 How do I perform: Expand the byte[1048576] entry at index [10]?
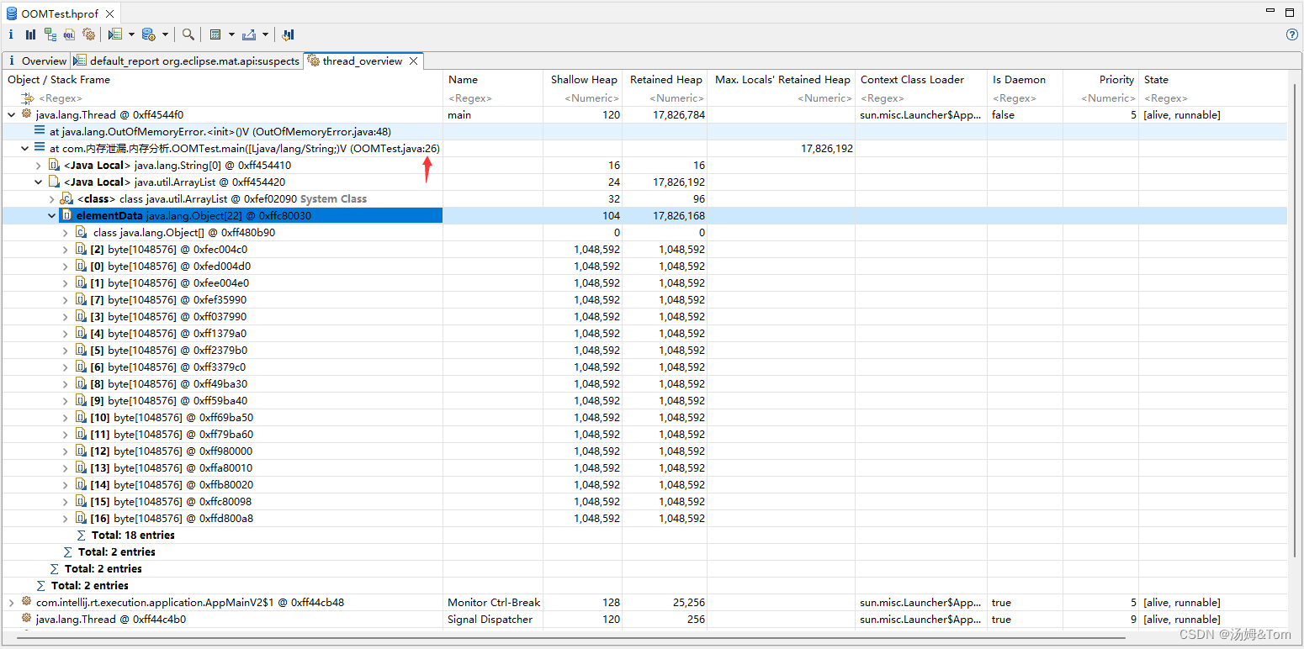66,418
